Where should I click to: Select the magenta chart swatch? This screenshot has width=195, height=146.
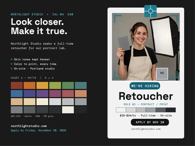55,94
